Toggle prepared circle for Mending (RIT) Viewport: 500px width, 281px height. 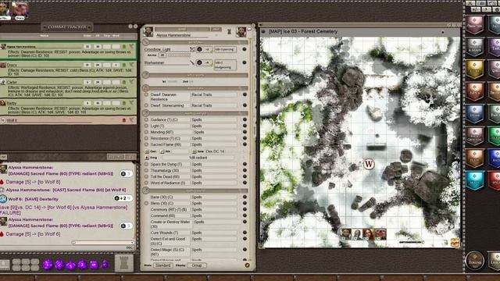pos(146,132)
